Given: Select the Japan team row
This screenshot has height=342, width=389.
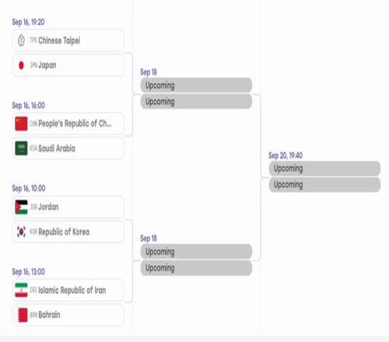Looking at the screenshot, I should click(x=68, y=65).
